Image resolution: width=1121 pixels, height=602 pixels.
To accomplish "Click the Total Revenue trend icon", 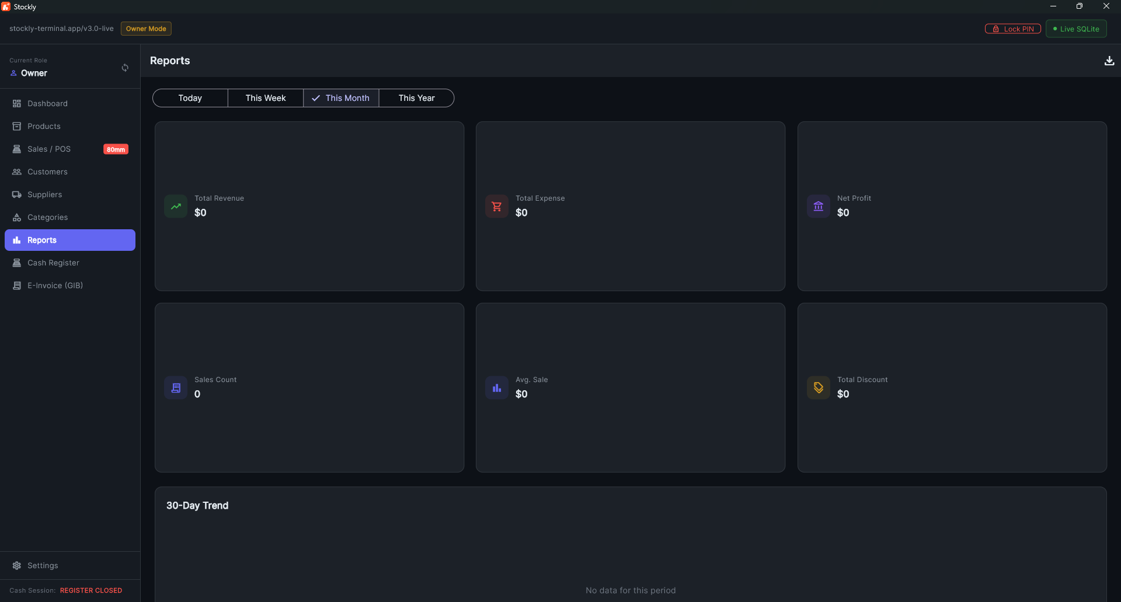I will coord(176,206).
